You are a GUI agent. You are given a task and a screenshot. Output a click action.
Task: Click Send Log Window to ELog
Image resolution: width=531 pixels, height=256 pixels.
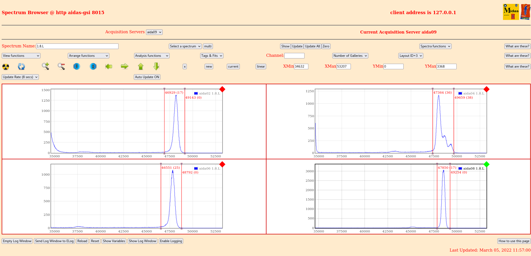54,241
